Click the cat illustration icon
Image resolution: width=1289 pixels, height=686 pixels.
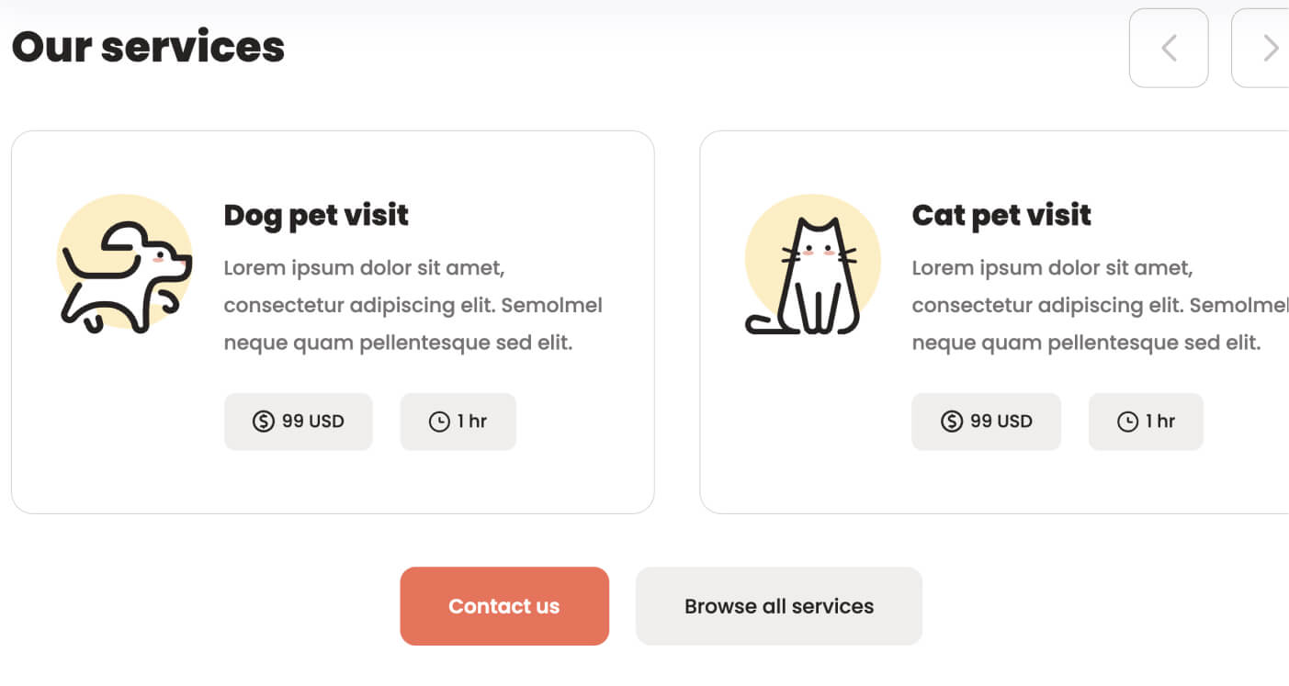tap(812, 266)
